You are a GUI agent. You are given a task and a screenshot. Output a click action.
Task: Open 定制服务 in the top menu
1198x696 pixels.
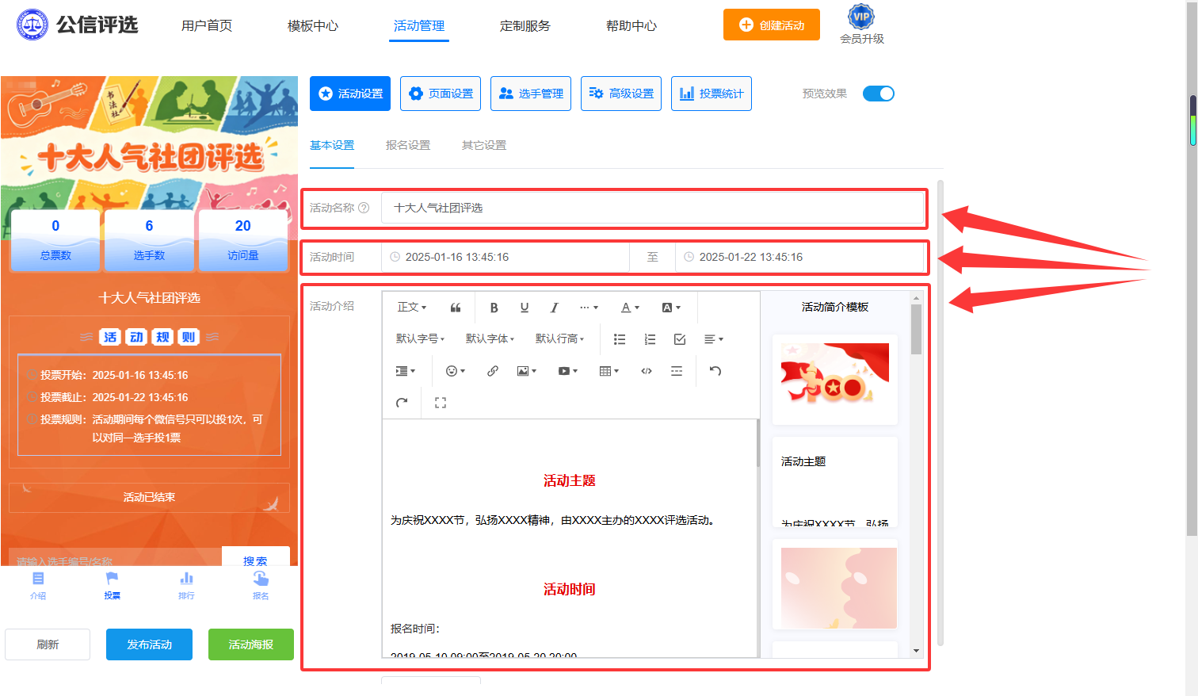tap(525, 26)
